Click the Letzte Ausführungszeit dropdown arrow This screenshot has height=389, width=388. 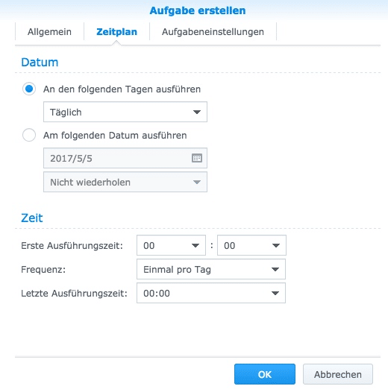[x=275, y=293]
